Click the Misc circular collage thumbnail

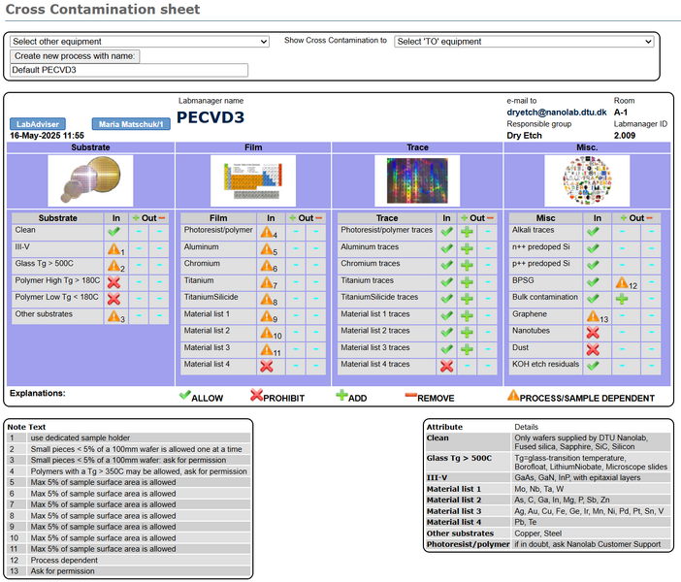(x=581, y=180)
